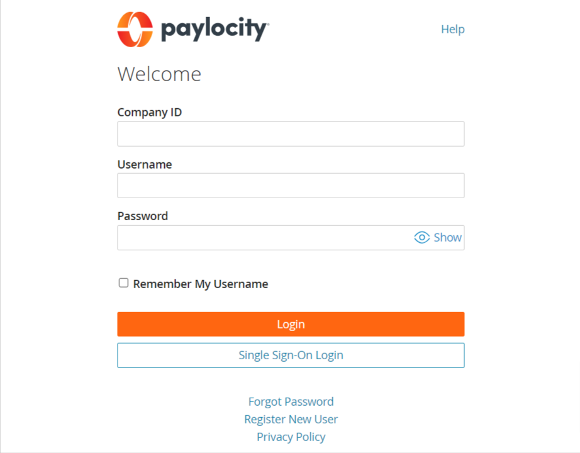
Task: Click the Welcome heading
Action: click(x=159, y=74)
